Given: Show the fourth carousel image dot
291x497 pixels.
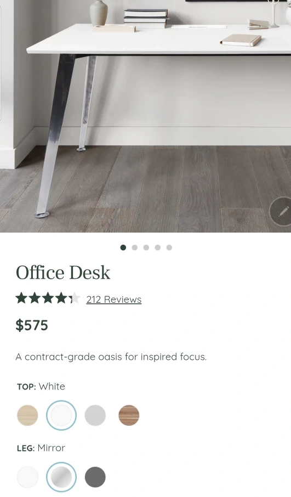Looking at the screenshot, I should click(x=158, y=247).
